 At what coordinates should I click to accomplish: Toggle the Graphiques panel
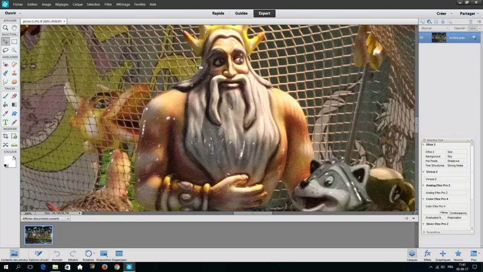tap(442, 255)
